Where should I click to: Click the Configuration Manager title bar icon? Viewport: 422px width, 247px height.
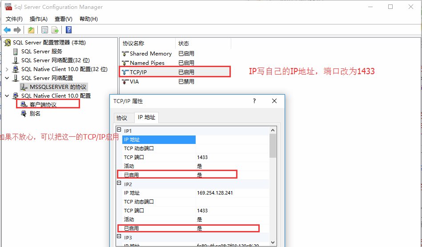coord(8,7)
